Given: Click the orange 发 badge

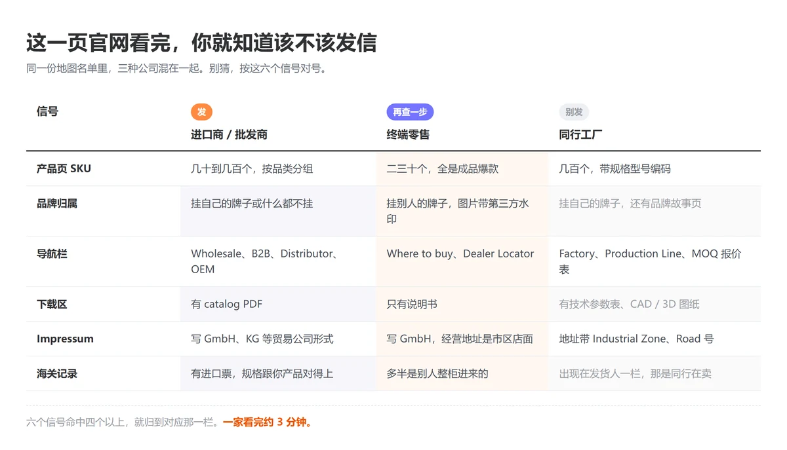Looking at the screenshot, I should (201, 112).
